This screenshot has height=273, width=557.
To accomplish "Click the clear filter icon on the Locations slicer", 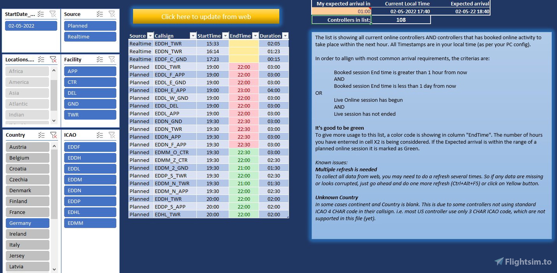I will pyautogui.click(x=53, y=59).
